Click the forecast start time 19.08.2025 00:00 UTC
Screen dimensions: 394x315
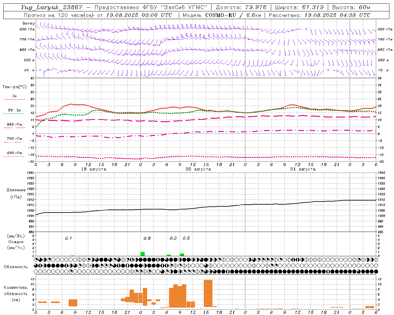[x=139, y=15]
